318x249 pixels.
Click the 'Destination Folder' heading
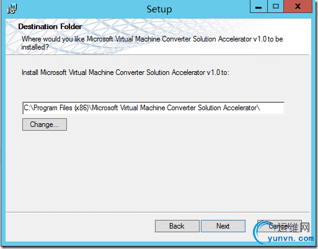tap(50, 27)
